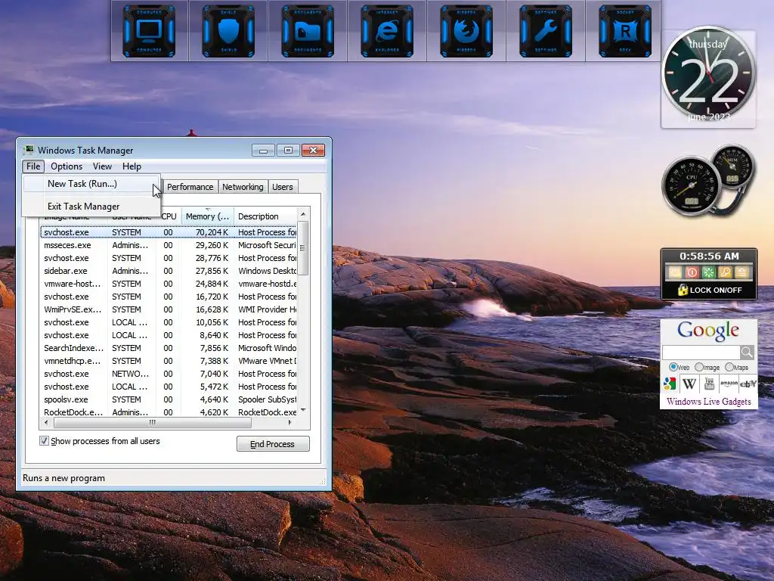Viewport: 774px width, 581px height.
Task: Select the Maps radio button
Action: point(729,367)
